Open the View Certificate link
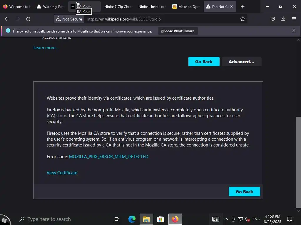Viewport: 301px width, 225px height. [x=62, y=173]
